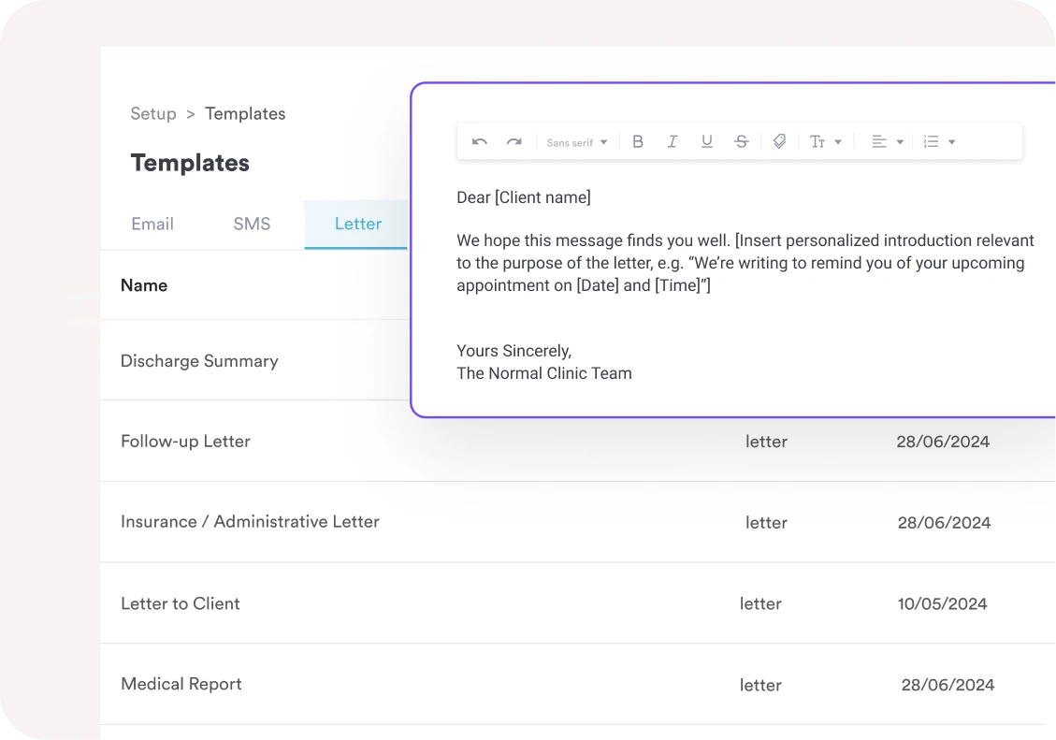Toggle bold formatting

click(x=638, y=142)
